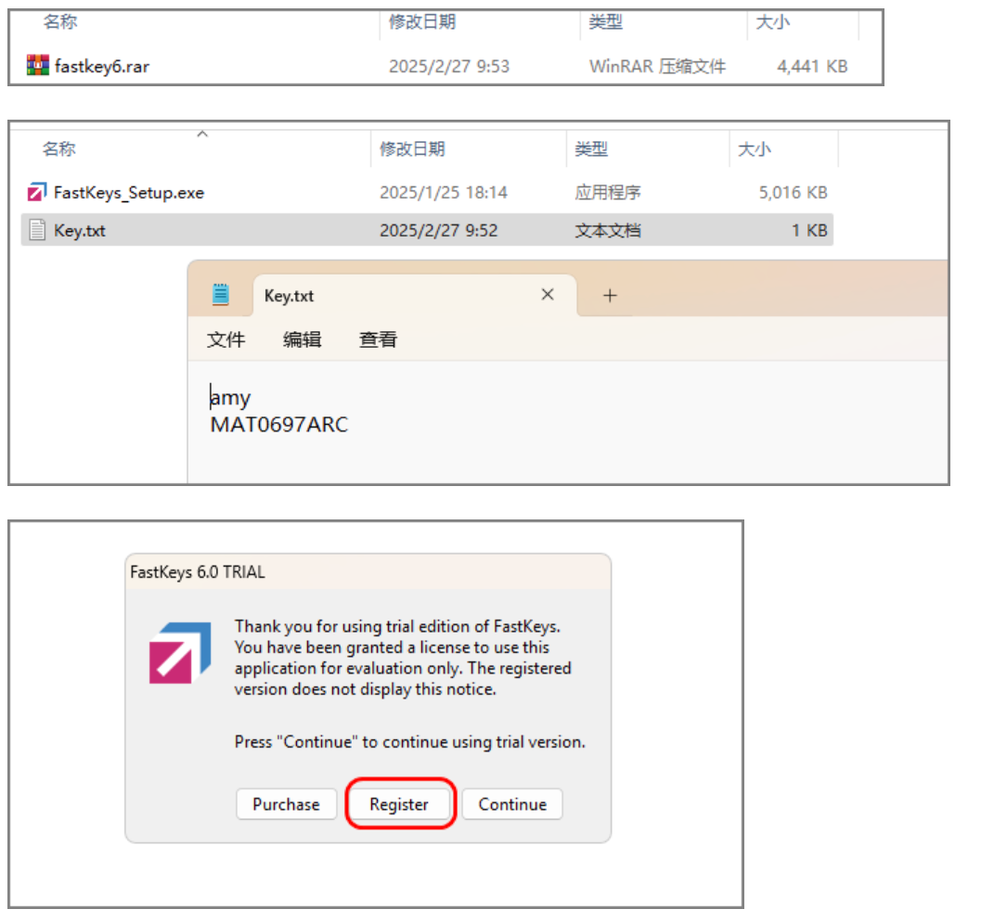994x922 pixels.
Task: Sort by 名称 column in second file list
Action: tap(59, 149)
